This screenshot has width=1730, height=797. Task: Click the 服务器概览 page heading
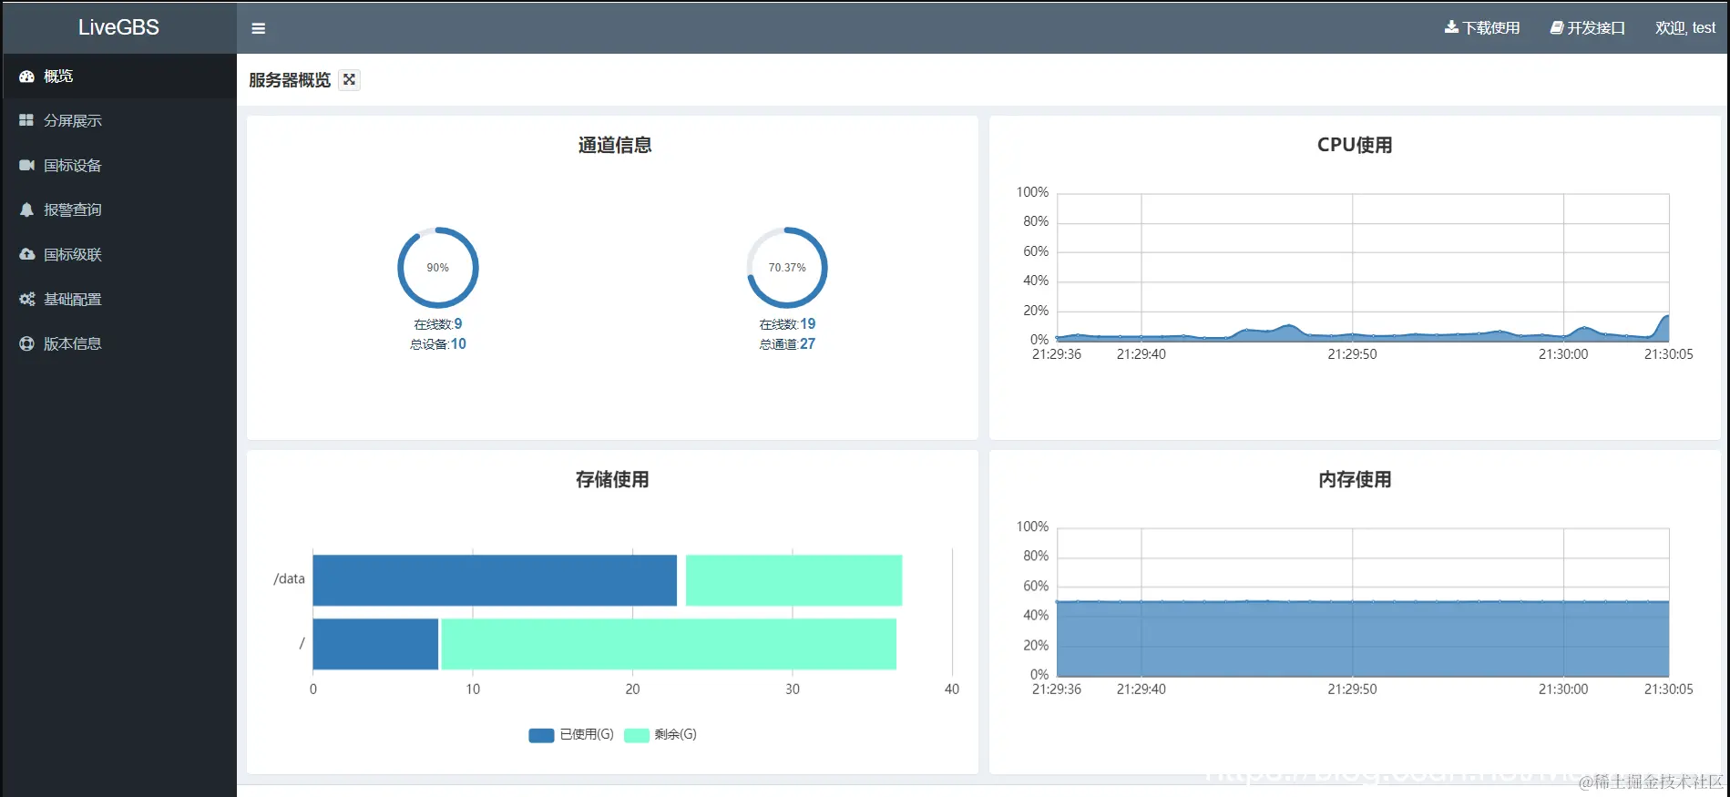click(x=290, y=80)
